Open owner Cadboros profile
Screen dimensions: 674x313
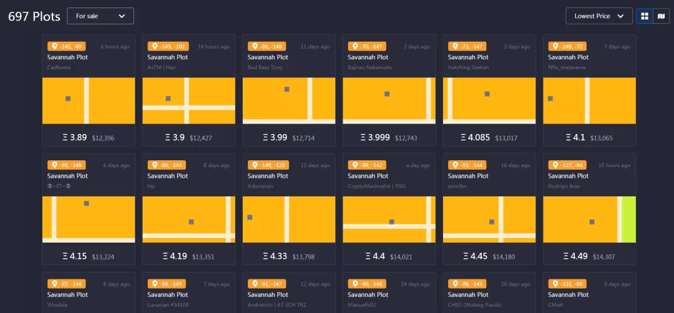point(59,67)
